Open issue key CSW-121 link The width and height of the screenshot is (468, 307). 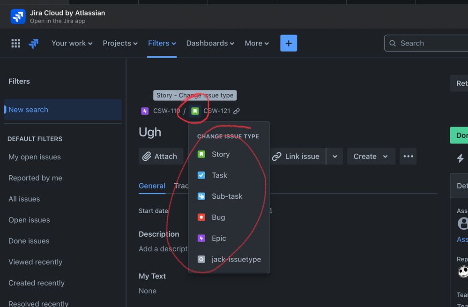pos(217,111)
